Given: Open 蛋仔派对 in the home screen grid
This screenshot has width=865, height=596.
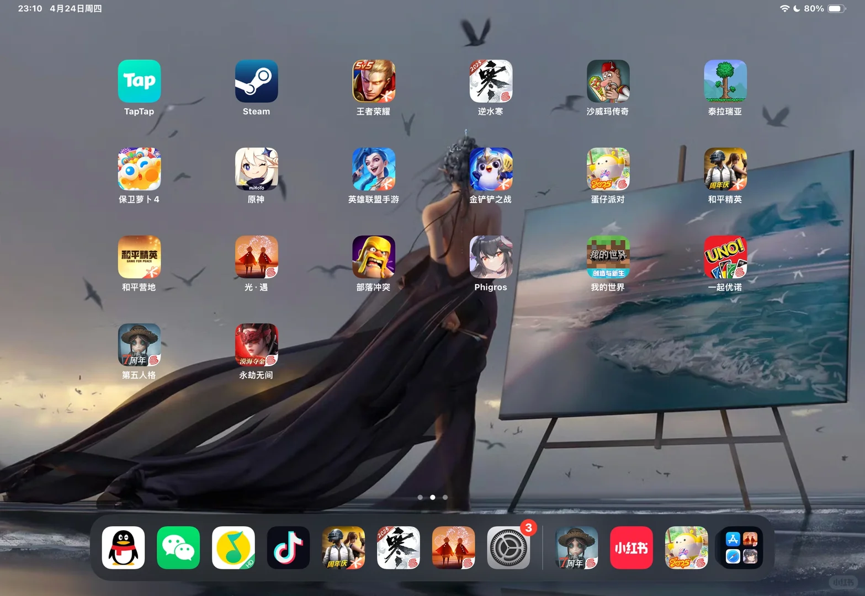Looking at the screenshot, I should click(608, 169).
